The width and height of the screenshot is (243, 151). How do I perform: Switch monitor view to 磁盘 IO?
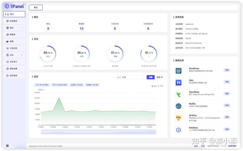point(159,77)
